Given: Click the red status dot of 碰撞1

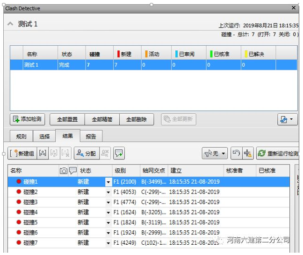Looking at the screenshot, I should click(x=19, y=181).
